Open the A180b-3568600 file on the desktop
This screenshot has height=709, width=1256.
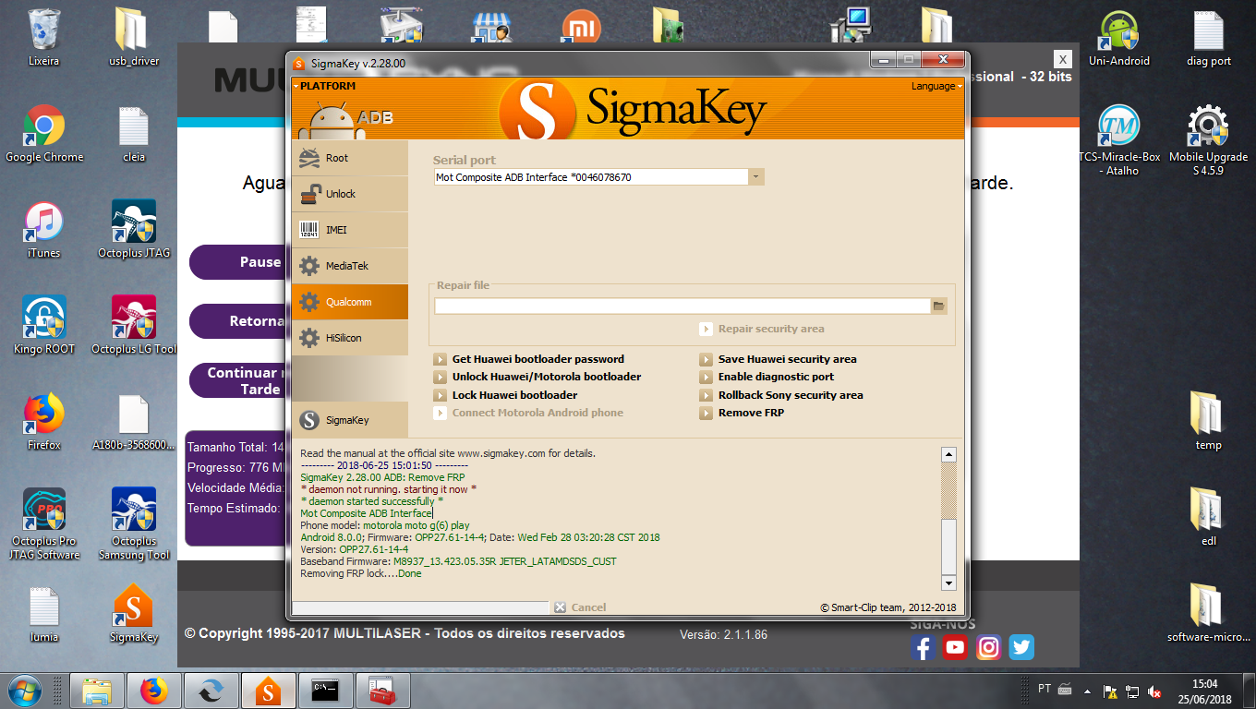(134, 422)
